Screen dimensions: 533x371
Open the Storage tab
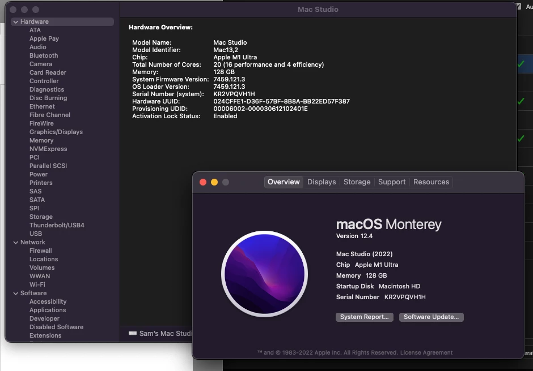[x=357, y=182]
